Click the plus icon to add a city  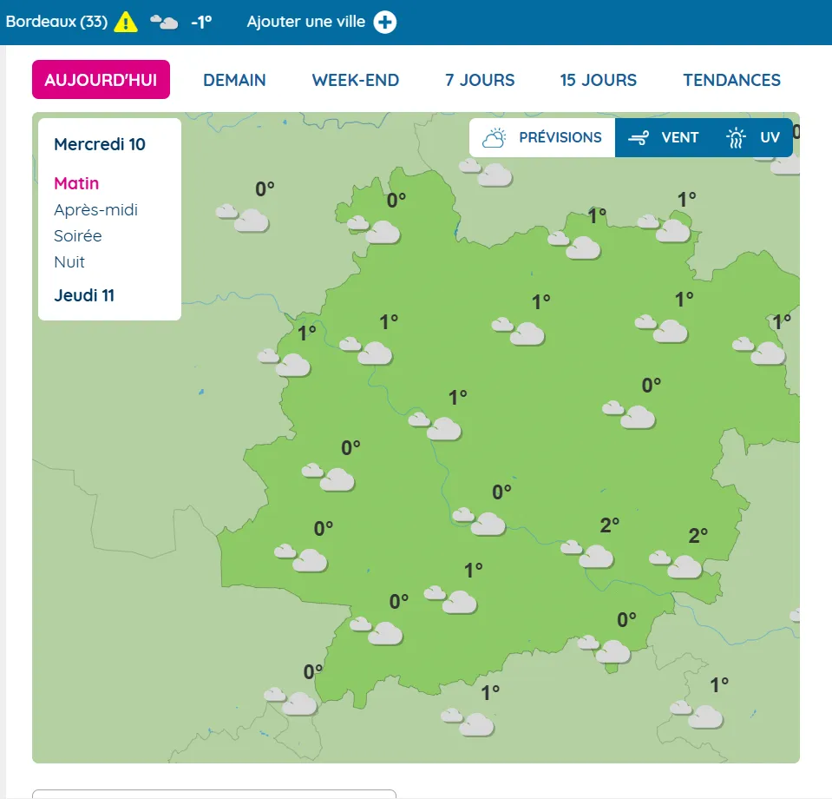coord(385,22)
